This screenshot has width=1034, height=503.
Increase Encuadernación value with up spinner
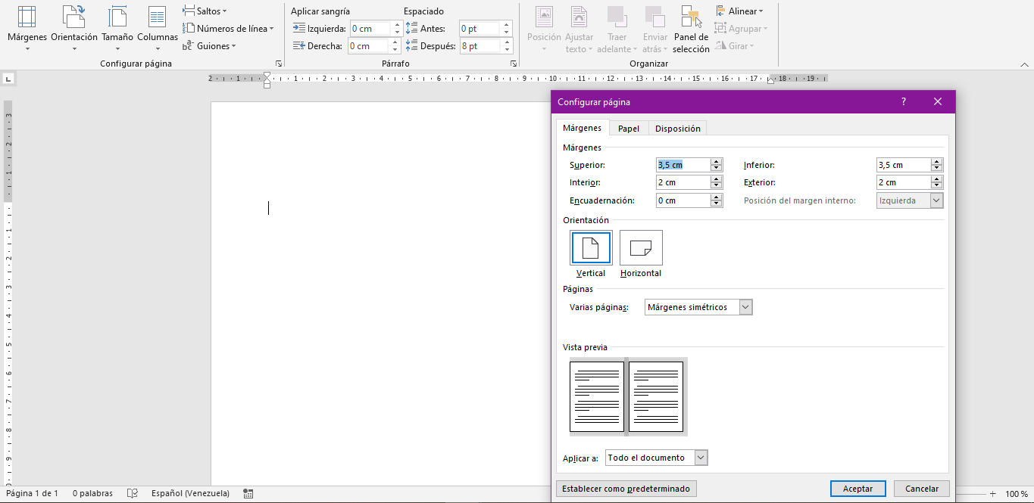pos(717,197)
